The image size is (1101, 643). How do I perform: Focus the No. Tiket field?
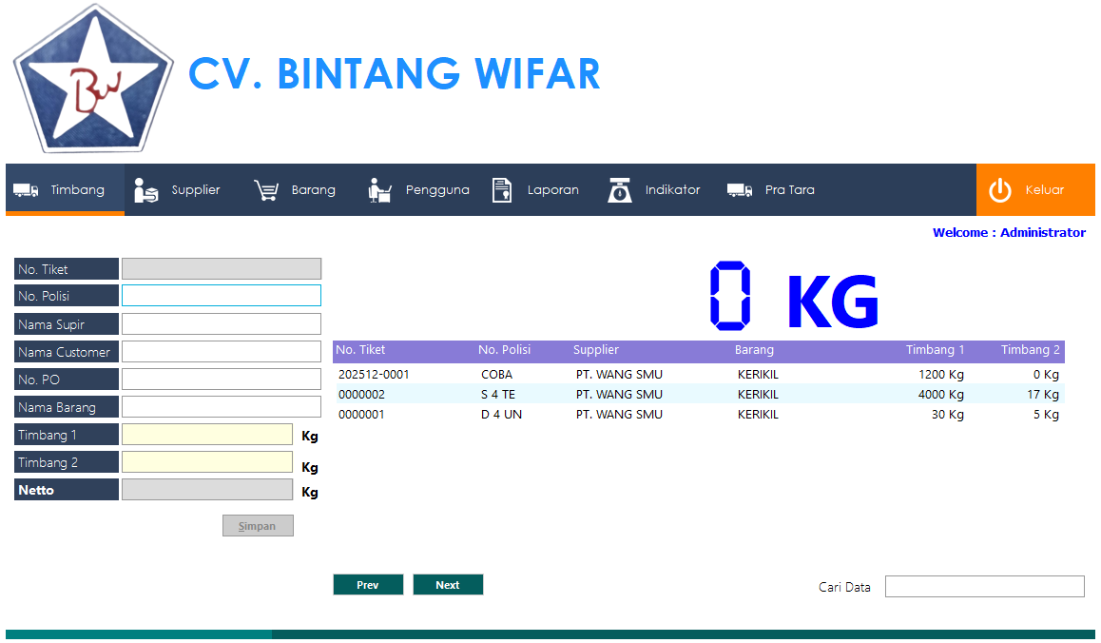tap(222, 268)
